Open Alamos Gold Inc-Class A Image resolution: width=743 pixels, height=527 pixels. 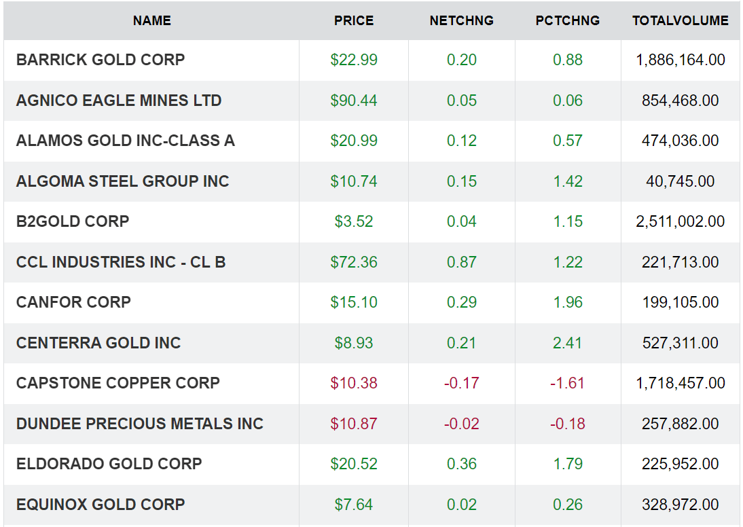click(126, 141)
